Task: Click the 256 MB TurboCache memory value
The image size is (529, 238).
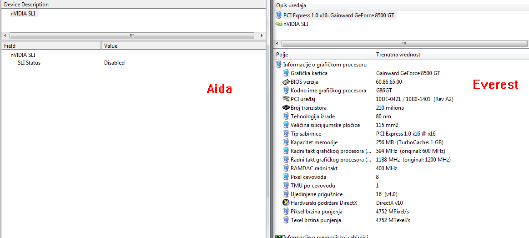Action: 409,142
